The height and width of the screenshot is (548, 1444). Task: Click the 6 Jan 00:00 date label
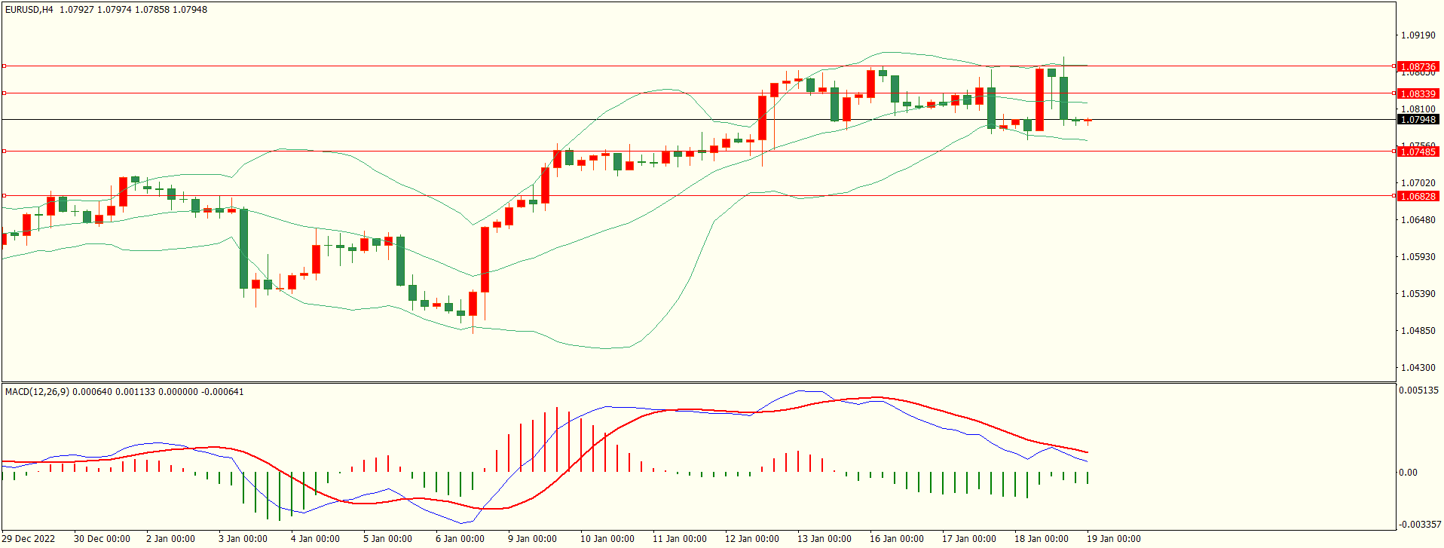coord(460,539)
